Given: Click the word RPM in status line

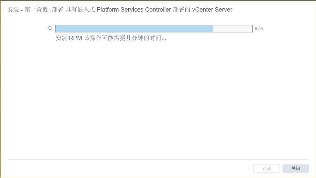Looking at the screenshot, I should coord(75,38).
